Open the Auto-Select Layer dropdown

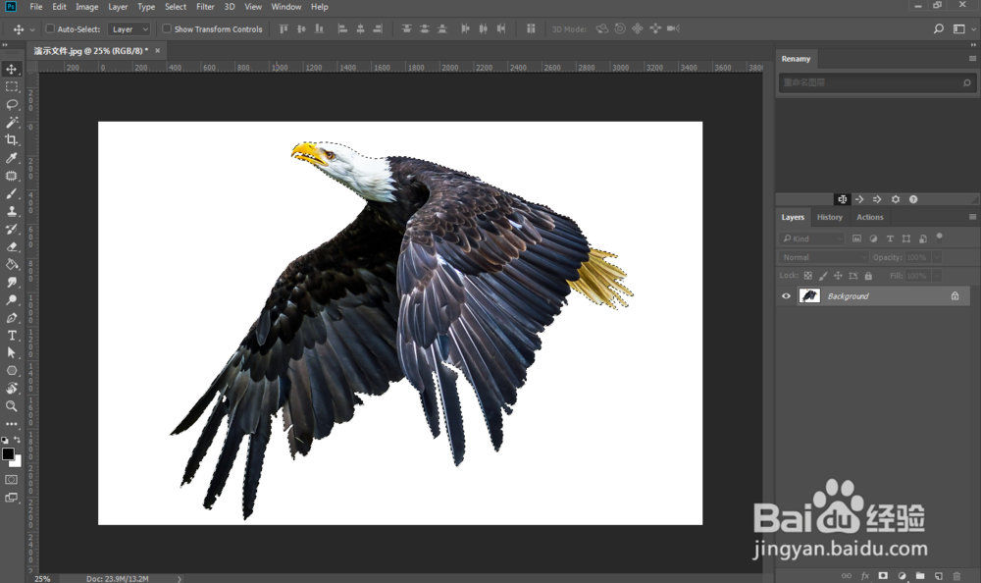[129, 29]
